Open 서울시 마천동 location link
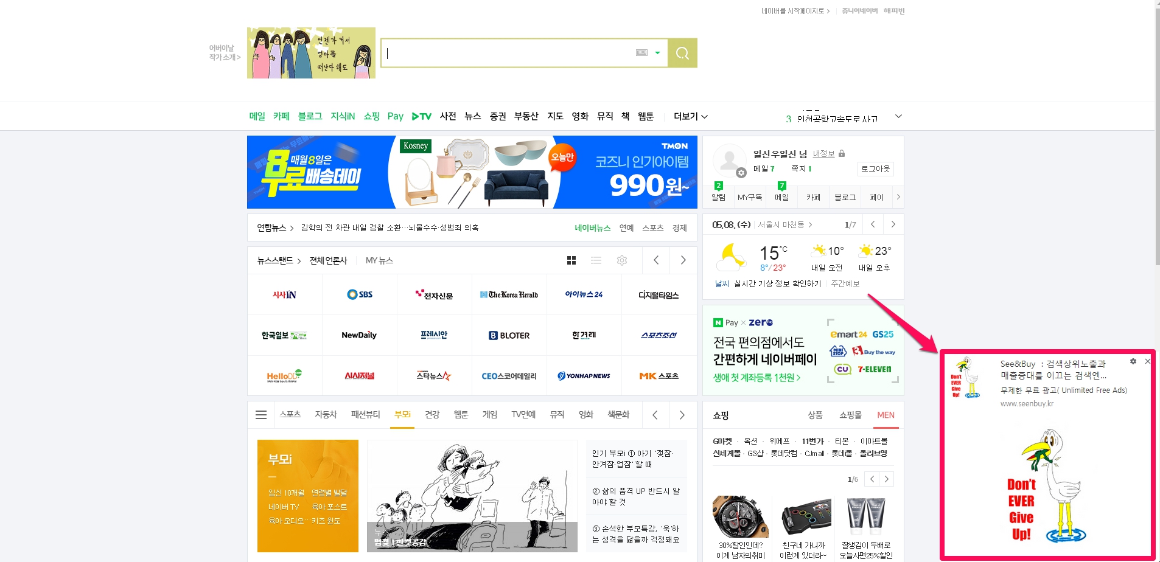 (784, 224)
